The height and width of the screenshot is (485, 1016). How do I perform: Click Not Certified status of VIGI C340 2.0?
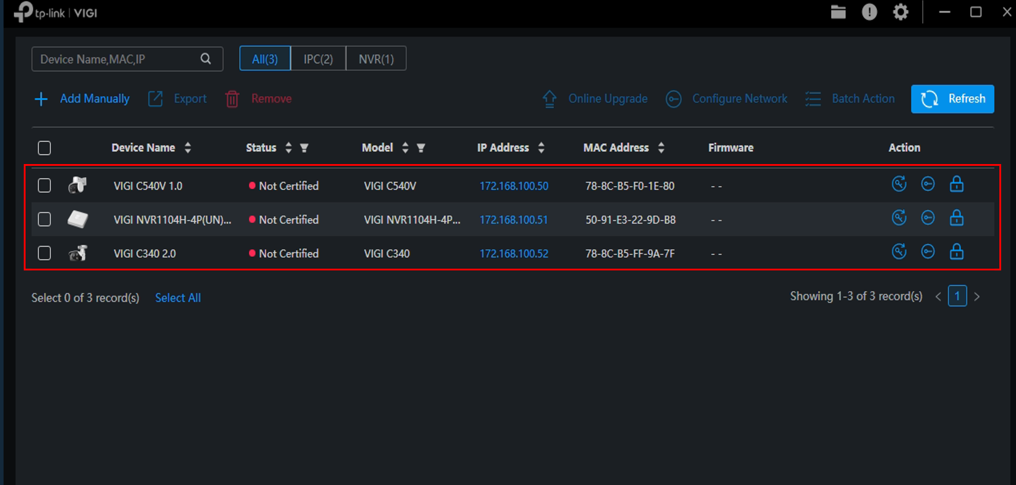(x=284, y=254)
